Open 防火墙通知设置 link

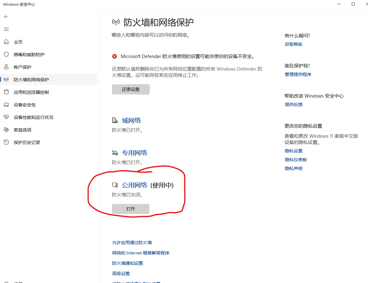pyautogui.click(x=128, y=263)
